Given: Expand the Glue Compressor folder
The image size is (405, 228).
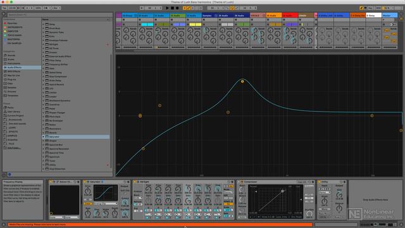Looking at the screenshot, I should coord(44,77).
